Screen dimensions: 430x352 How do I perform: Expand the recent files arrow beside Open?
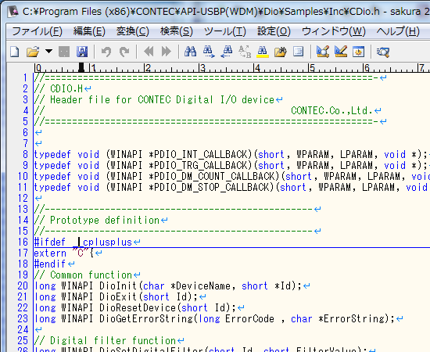tap(48, 51)
